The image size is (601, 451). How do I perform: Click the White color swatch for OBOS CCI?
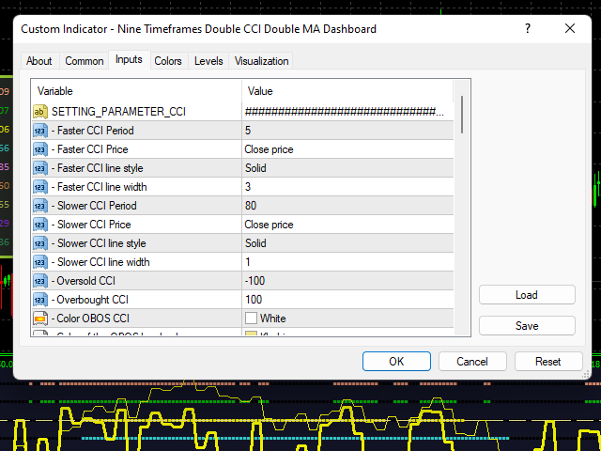coord(252,319)
